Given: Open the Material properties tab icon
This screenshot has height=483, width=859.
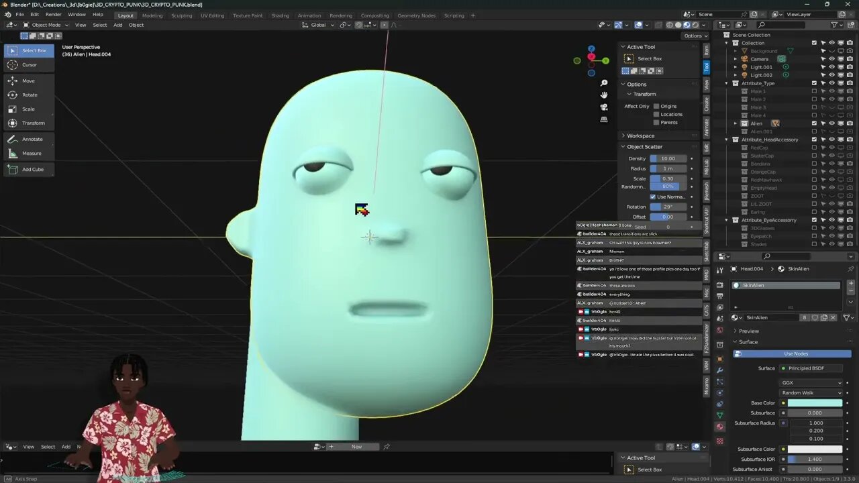Looking at the screenshot, I should click(720, 427).
